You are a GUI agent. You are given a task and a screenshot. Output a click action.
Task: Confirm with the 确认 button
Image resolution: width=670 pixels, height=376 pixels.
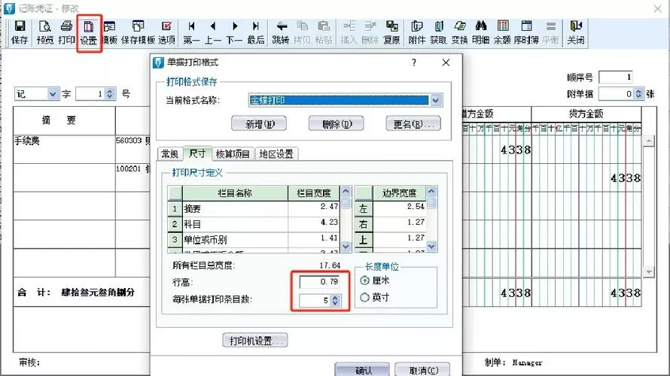click(362, 369)
